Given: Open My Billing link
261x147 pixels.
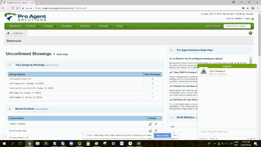Looking at the screenshot, I should [240, 14].
